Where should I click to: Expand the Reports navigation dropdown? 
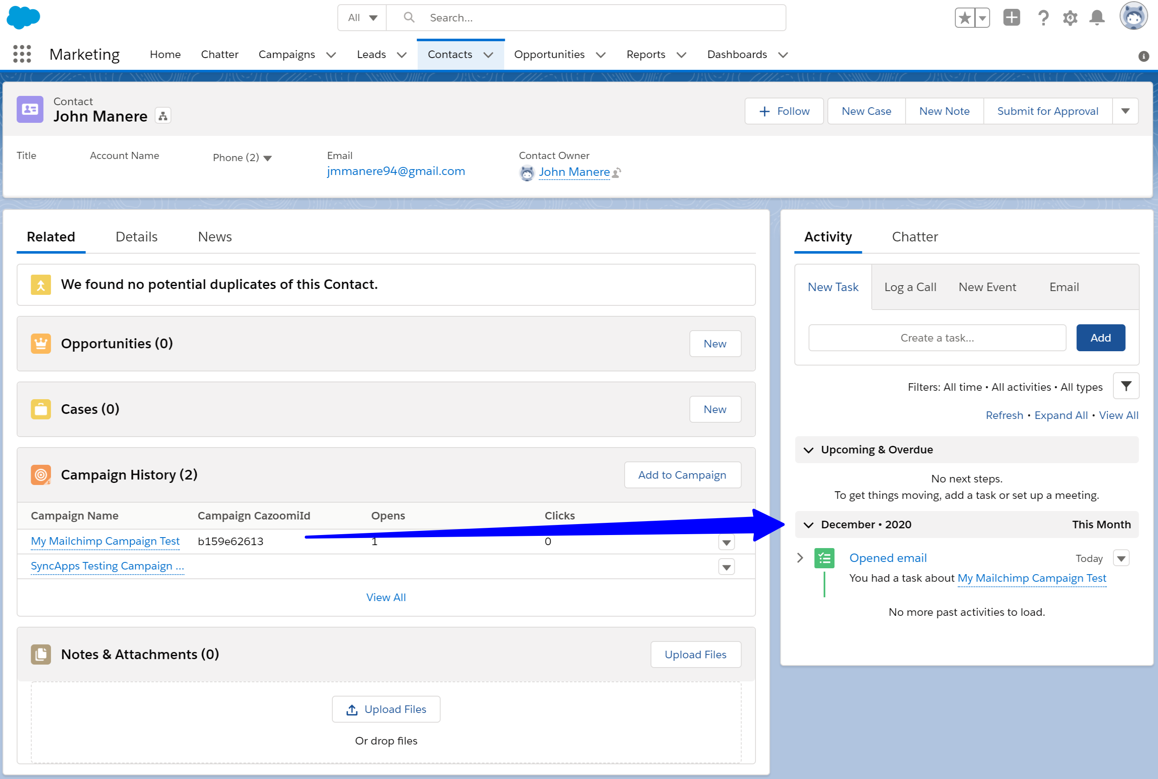[x=681, y=55]
